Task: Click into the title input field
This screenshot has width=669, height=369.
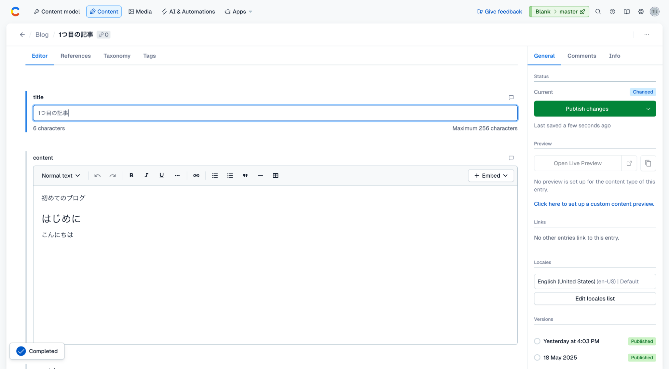Action: [x=274, y=113]
